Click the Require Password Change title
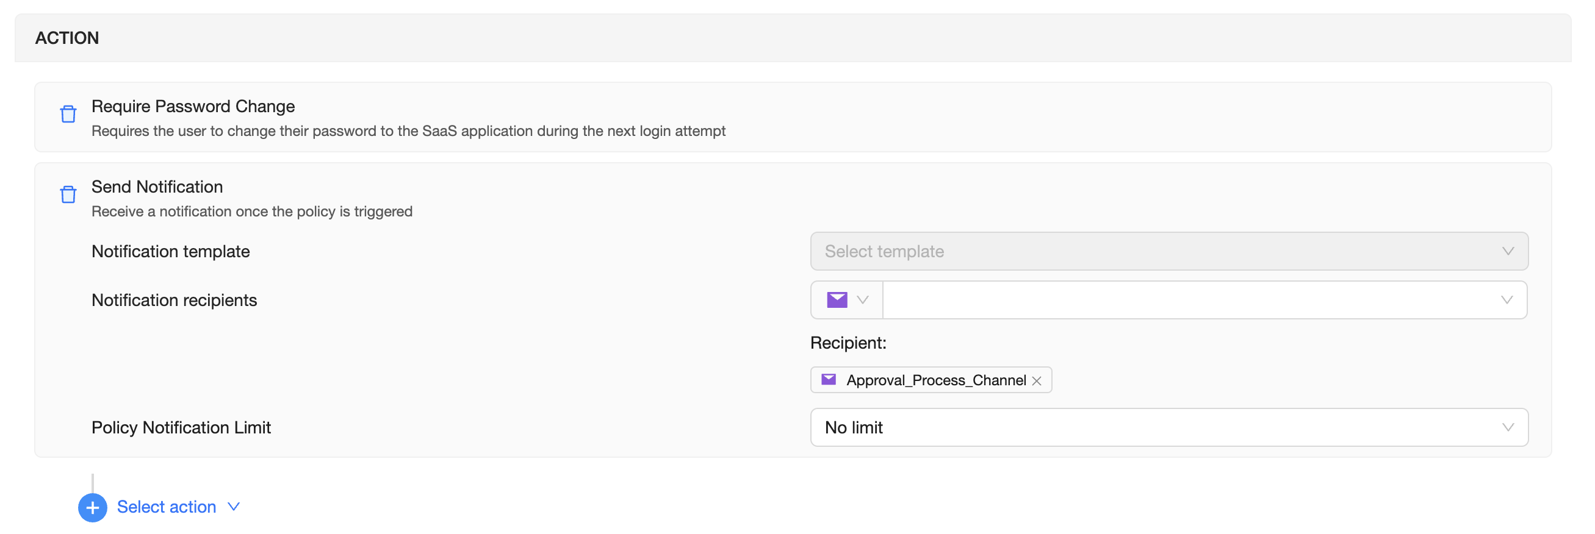The height and width of the screenshot is (534, 1595). click(193, 107)
